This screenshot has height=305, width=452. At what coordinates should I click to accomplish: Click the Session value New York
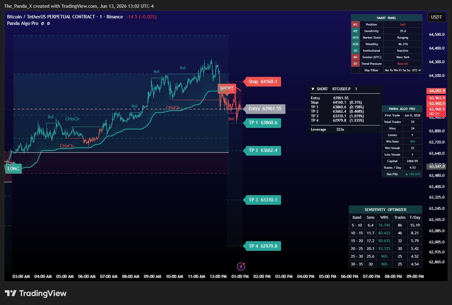(x=403, y=57)
